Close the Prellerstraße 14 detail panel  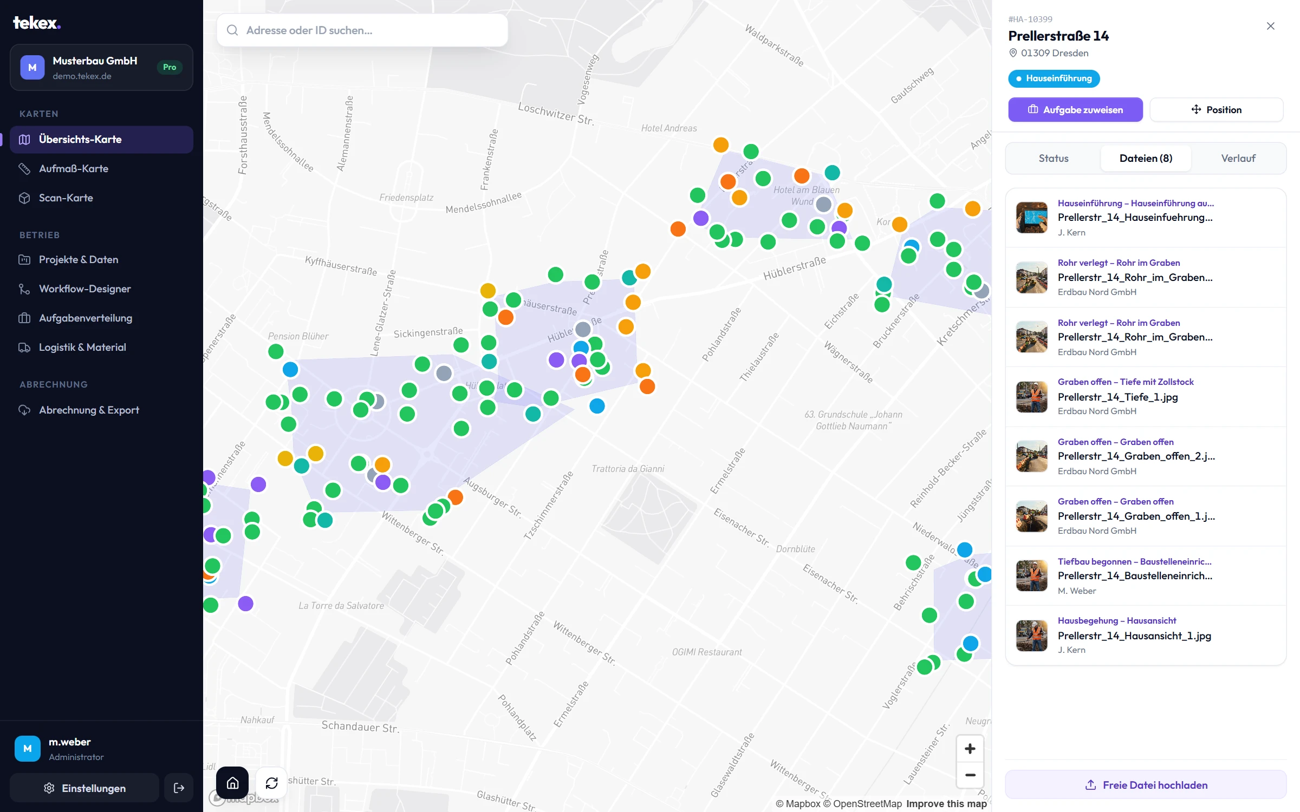(x=1270, y=26)
